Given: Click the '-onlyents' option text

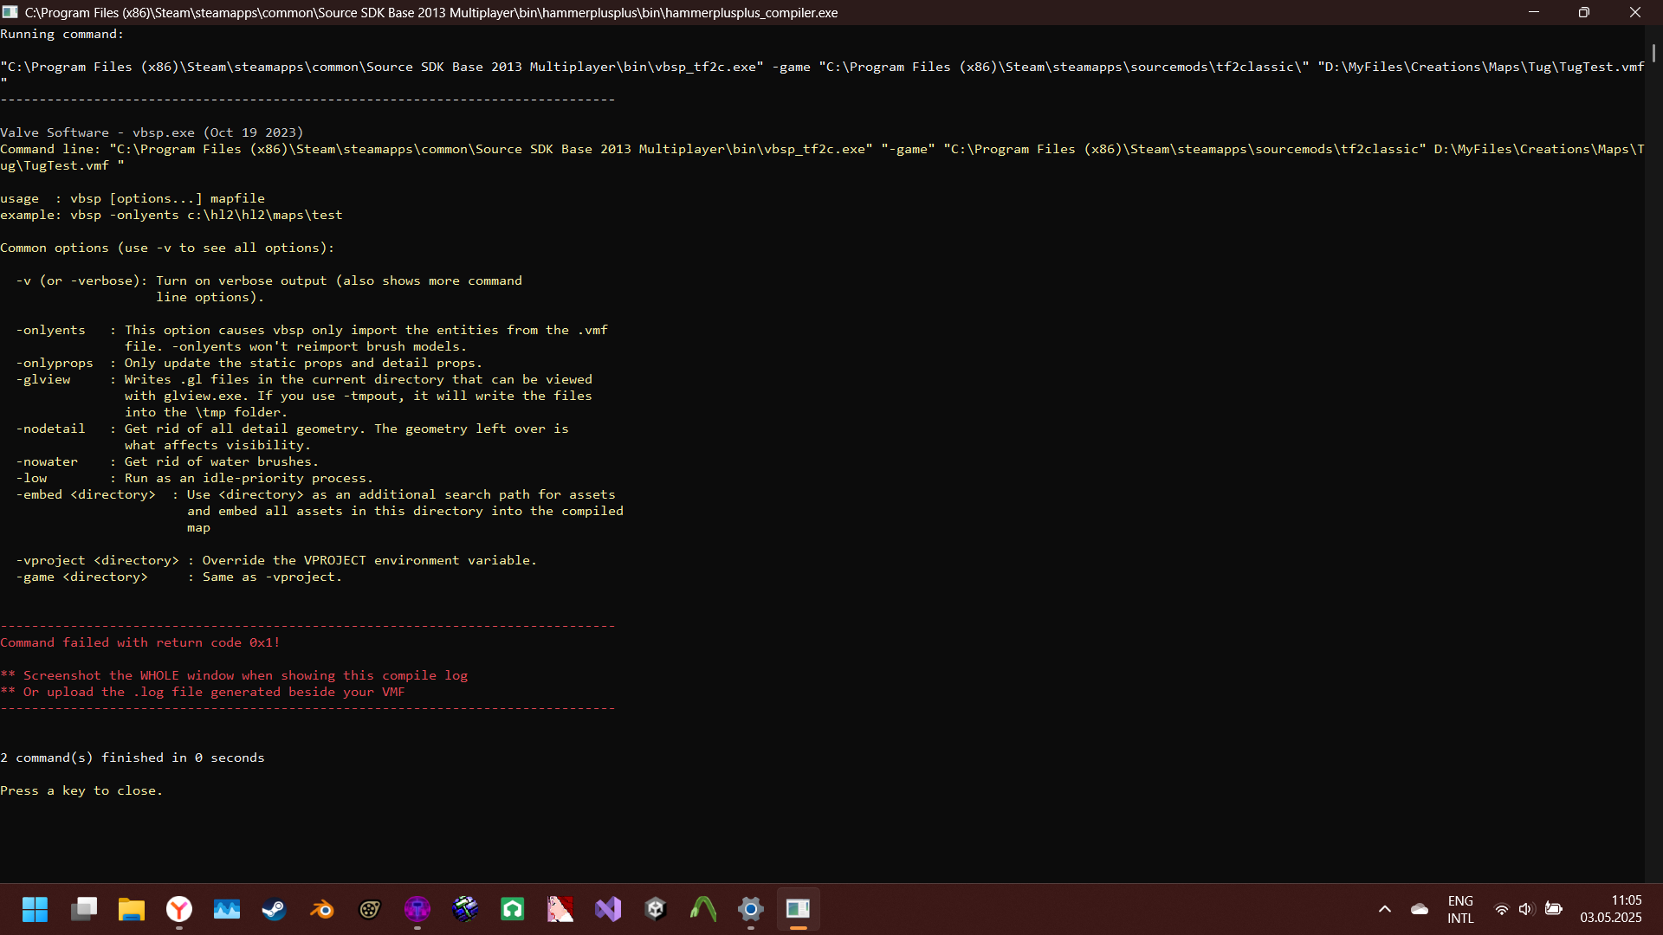Looking at the screenshot, I should tap(51, 330).
